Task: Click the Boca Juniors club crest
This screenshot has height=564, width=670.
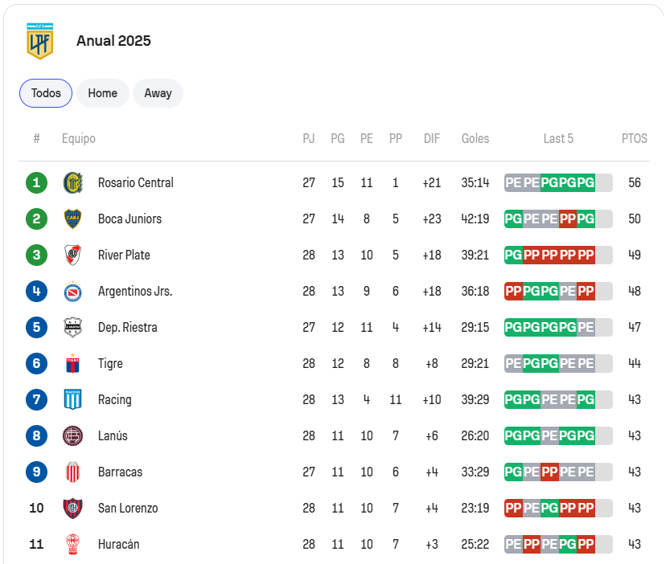Action: pyautogui.click(x=72, y=219)
